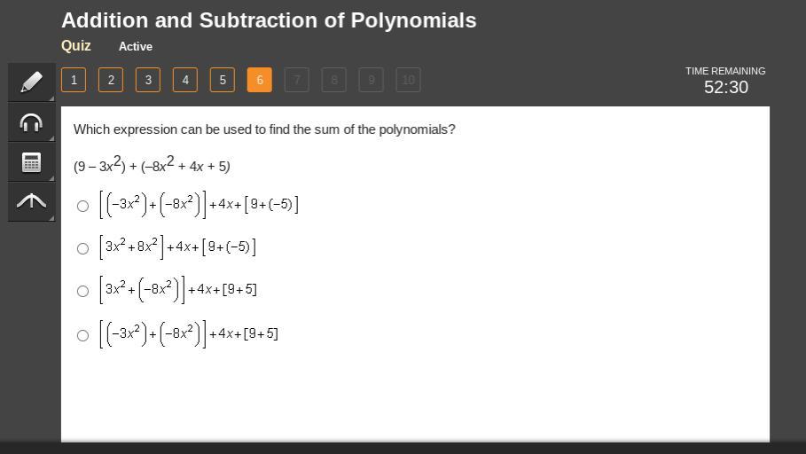
Task: Select the pencil highlighter tool
Action: (x=31, y=82)
